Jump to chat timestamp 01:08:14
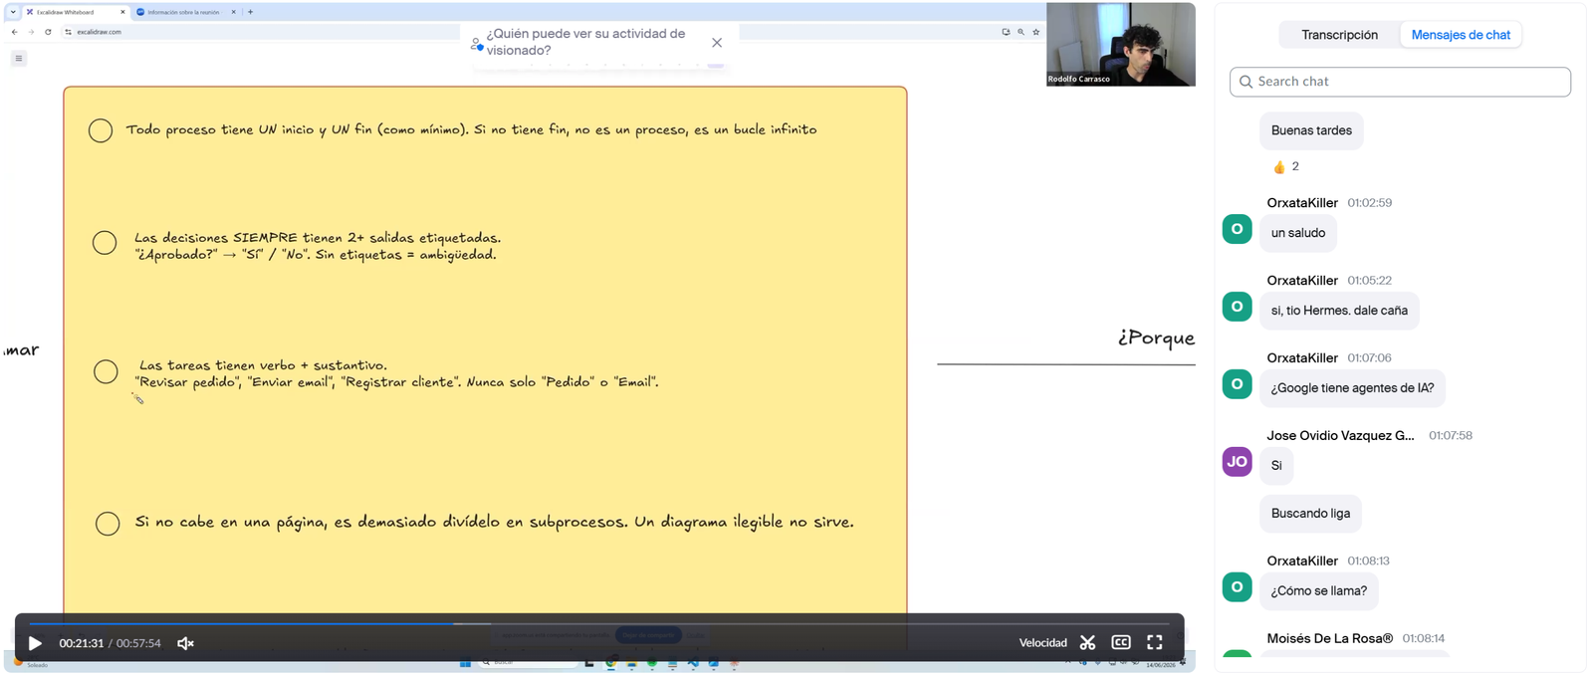This screenshot has width=1593, height=674. [1423, 638]
